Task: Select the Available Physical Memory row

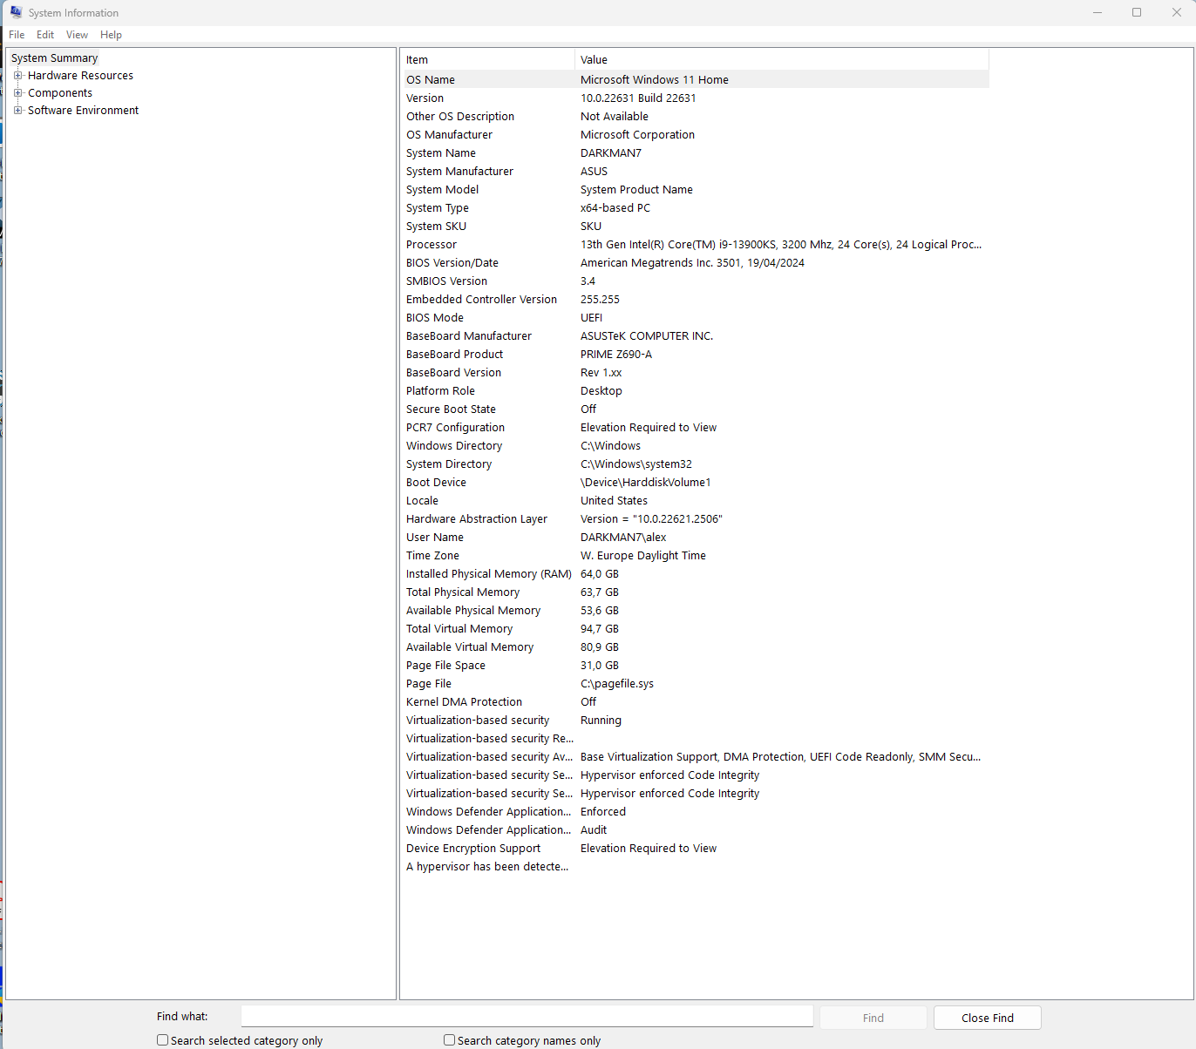Action: [695, 611]
